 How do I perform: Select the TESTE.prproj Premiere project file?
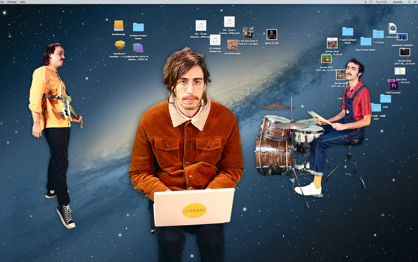393,85
